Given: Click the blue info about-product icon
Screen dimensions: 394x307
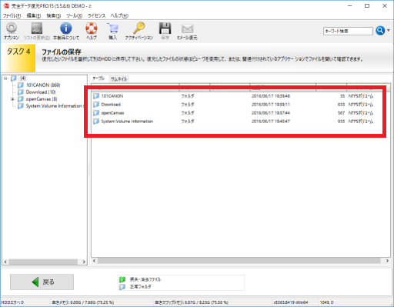Looking at the screenshot, I should 66,28.
